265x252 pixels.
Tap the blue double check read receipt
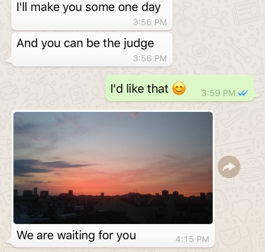point(243,93)
